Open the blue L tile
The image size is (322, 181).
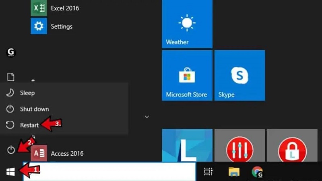(x=187, y=145)
